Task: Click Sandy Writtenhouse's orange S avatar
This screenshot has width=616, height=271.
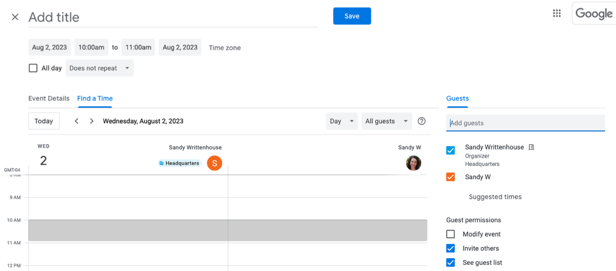Action: coord(215,163)
